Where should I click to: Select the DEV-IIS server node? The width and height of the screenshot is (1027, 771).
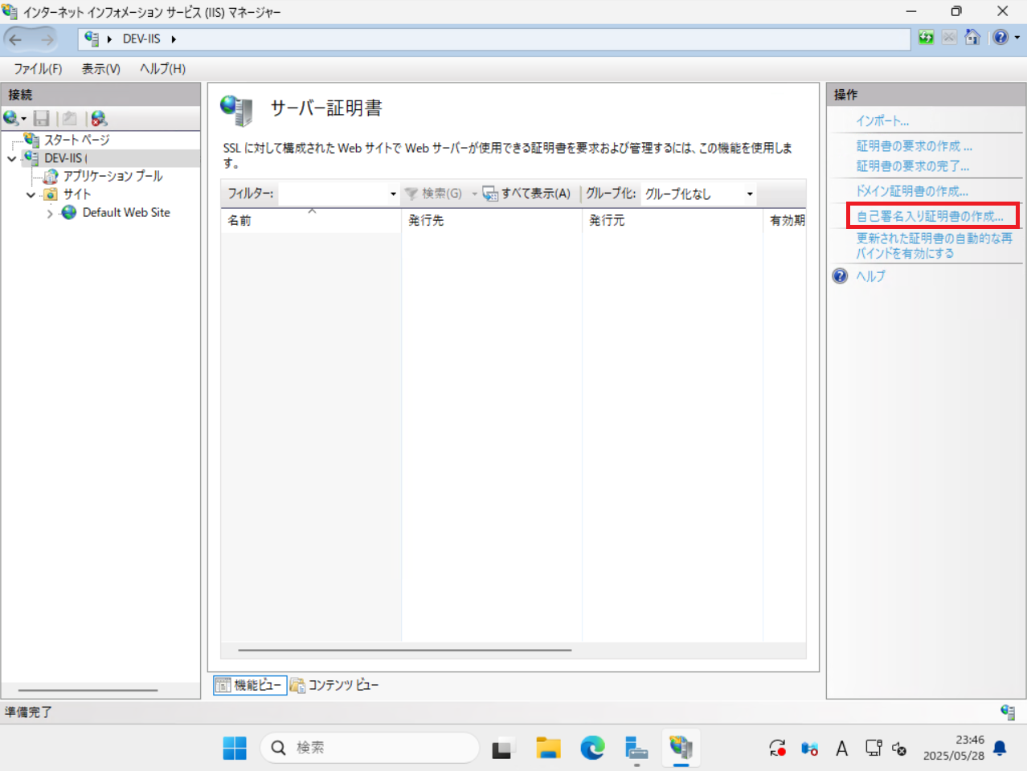click(65, 158)
